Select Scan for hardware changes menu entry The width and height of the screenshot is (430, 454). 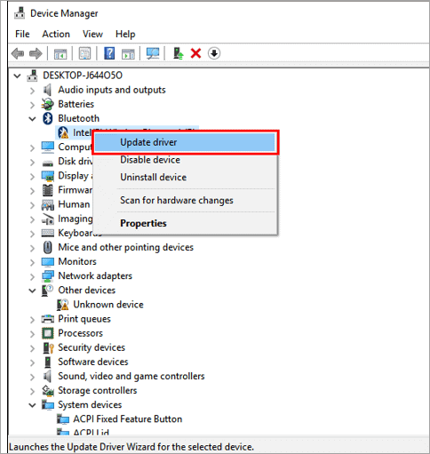[186, 201]
